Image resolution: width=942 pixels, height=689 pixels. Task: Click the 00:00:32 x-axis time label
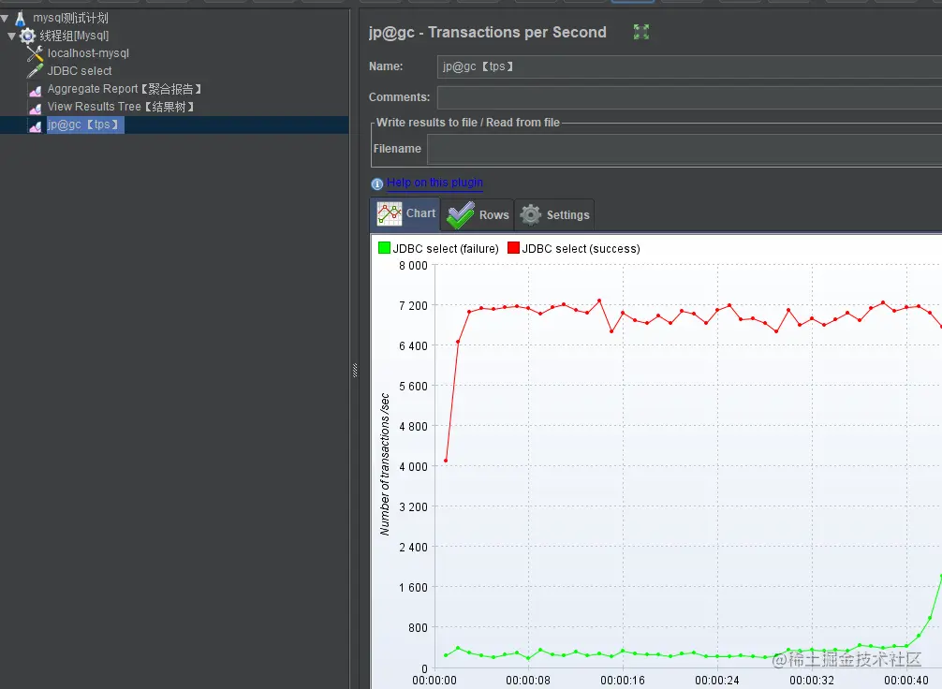tap(812, 681)
